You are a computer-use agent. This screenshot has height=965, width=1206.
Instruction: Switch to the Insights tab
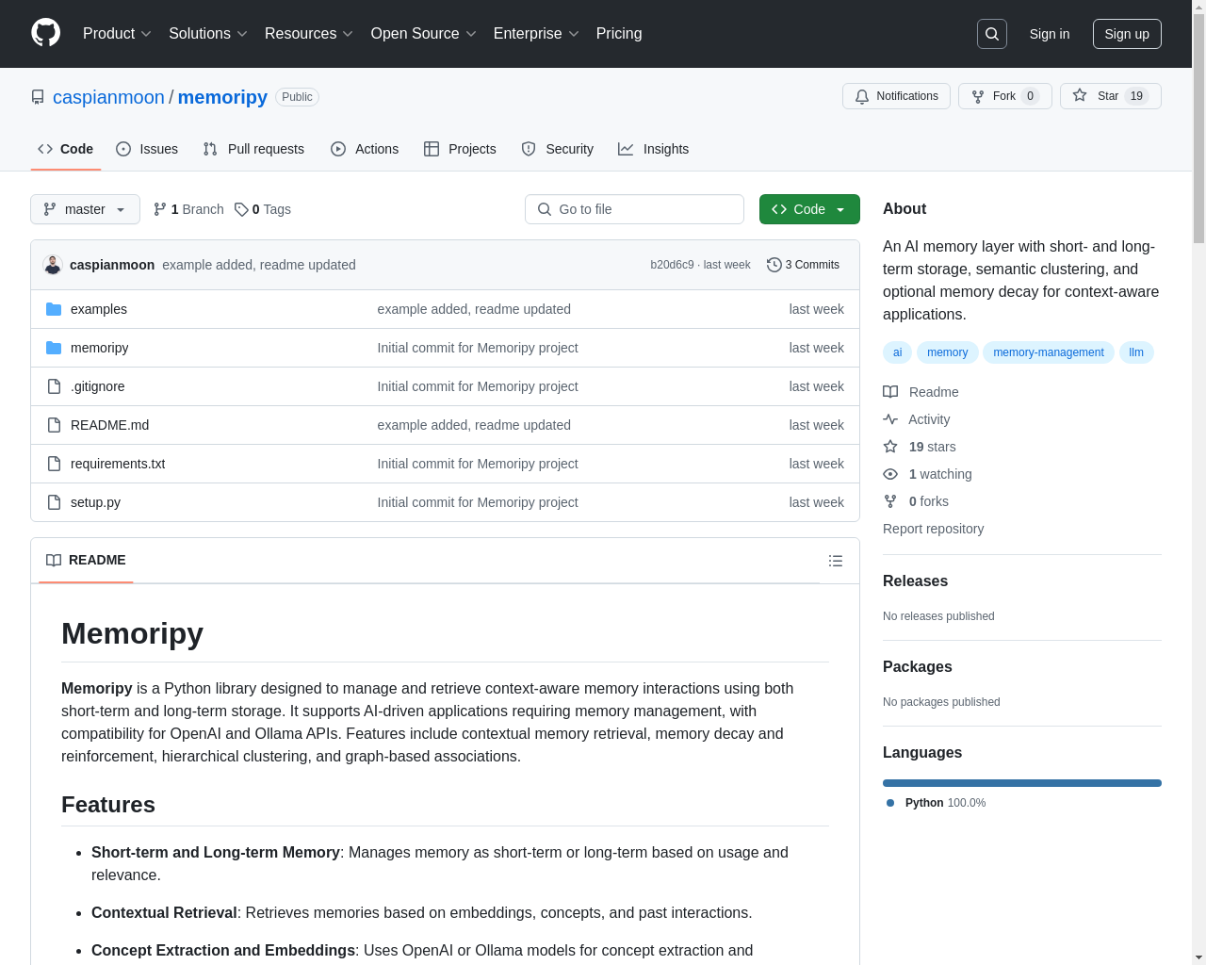coord(653,149)
